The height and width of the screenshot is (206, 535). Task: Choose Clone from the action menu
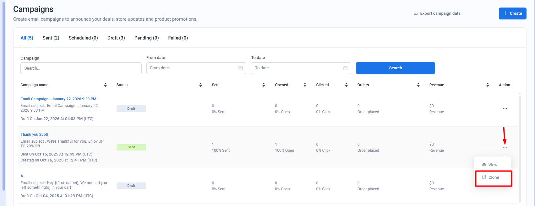493,177
